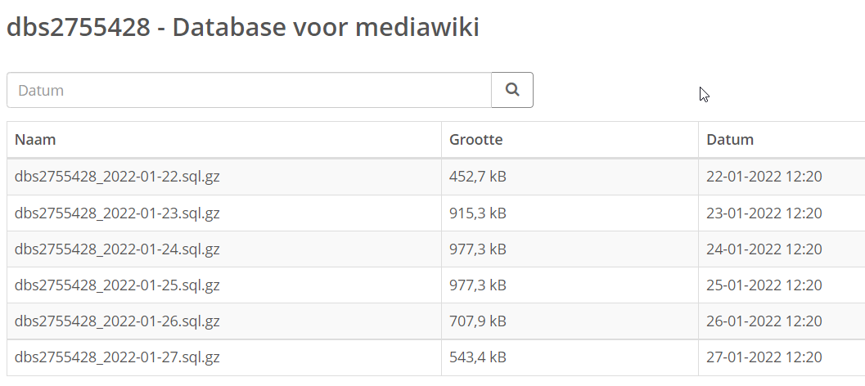
Task: Focus the Datum search input field
Action: pyautogui.click(x=249, y=90)
